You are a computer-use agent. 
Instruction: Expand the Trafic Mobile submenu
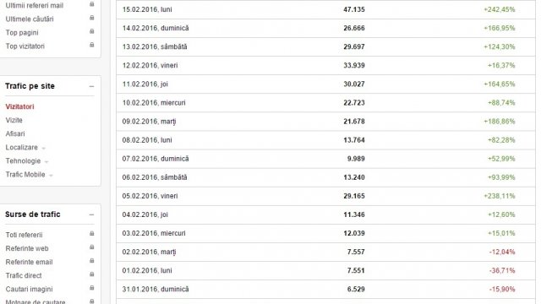[x=51, y=176]
